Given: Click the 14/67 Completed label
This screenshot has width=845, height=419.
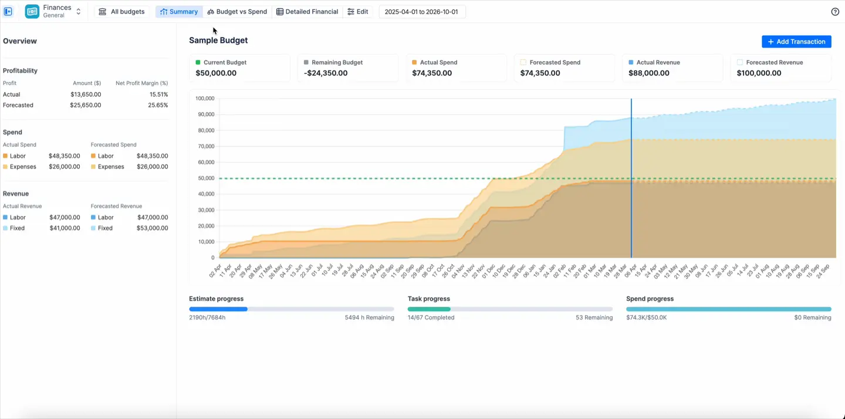Looking at the screenshot, I should click(x=431, y=317).
